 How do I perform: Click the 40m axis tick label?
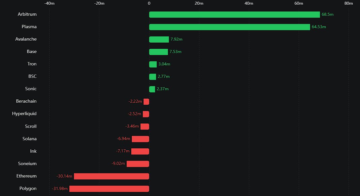pos(249,3)
